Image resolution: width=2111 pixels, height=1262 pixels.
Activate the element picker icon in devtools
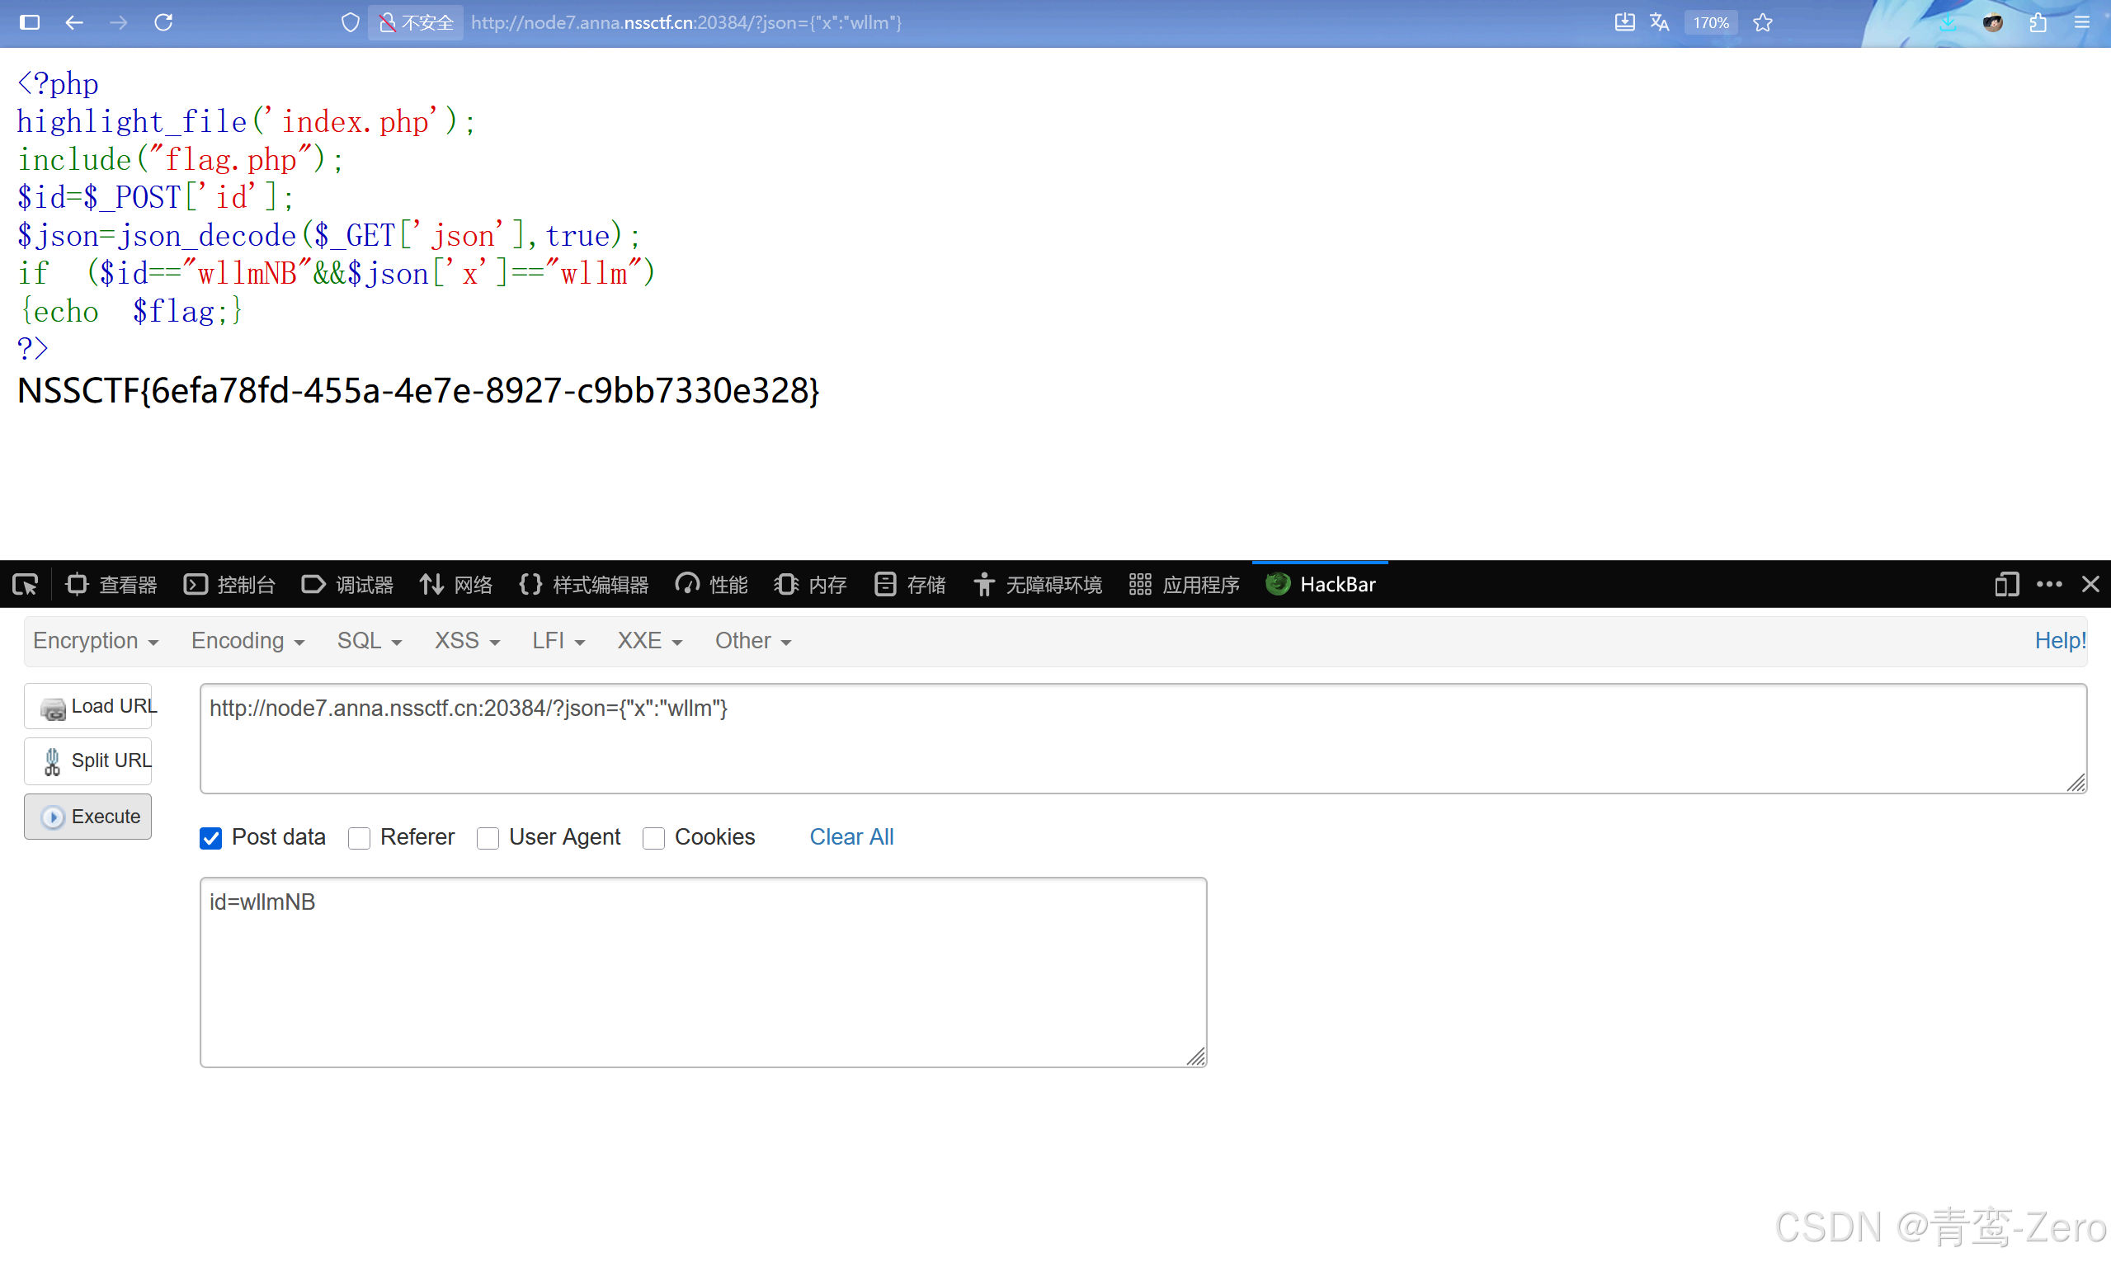click(25, 584)
